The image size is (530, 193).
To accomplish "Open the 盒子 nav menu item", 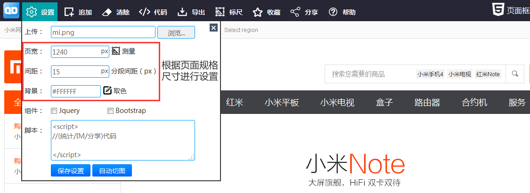I will (x=384, y=103).
